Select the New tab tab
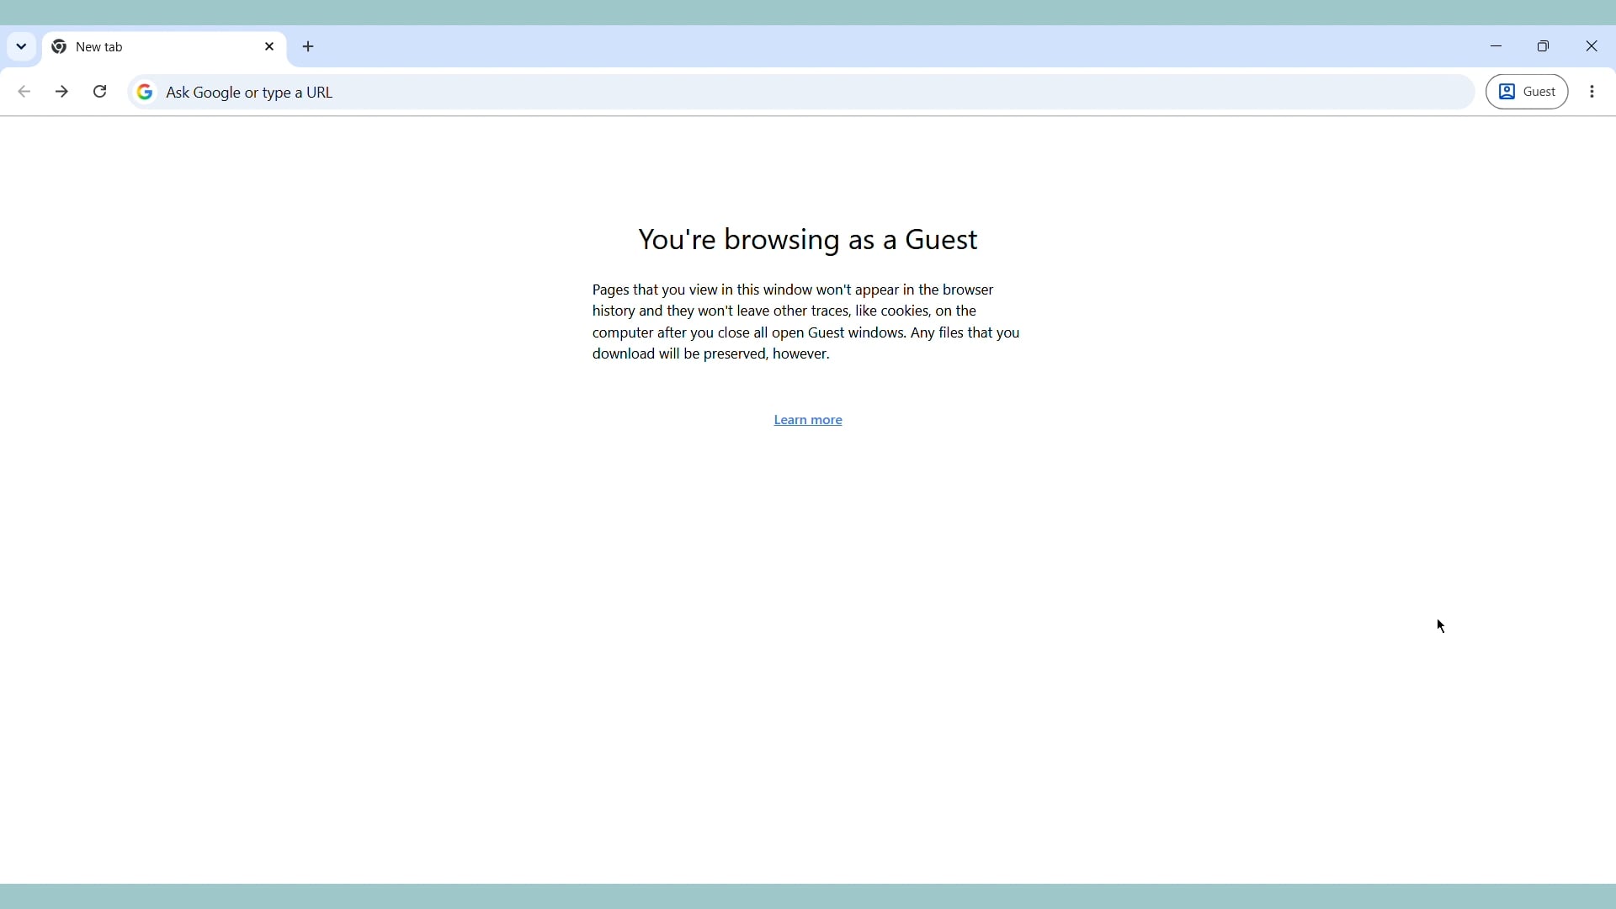The width and height of the screenshot is (1616, 909). click(164, 48)
